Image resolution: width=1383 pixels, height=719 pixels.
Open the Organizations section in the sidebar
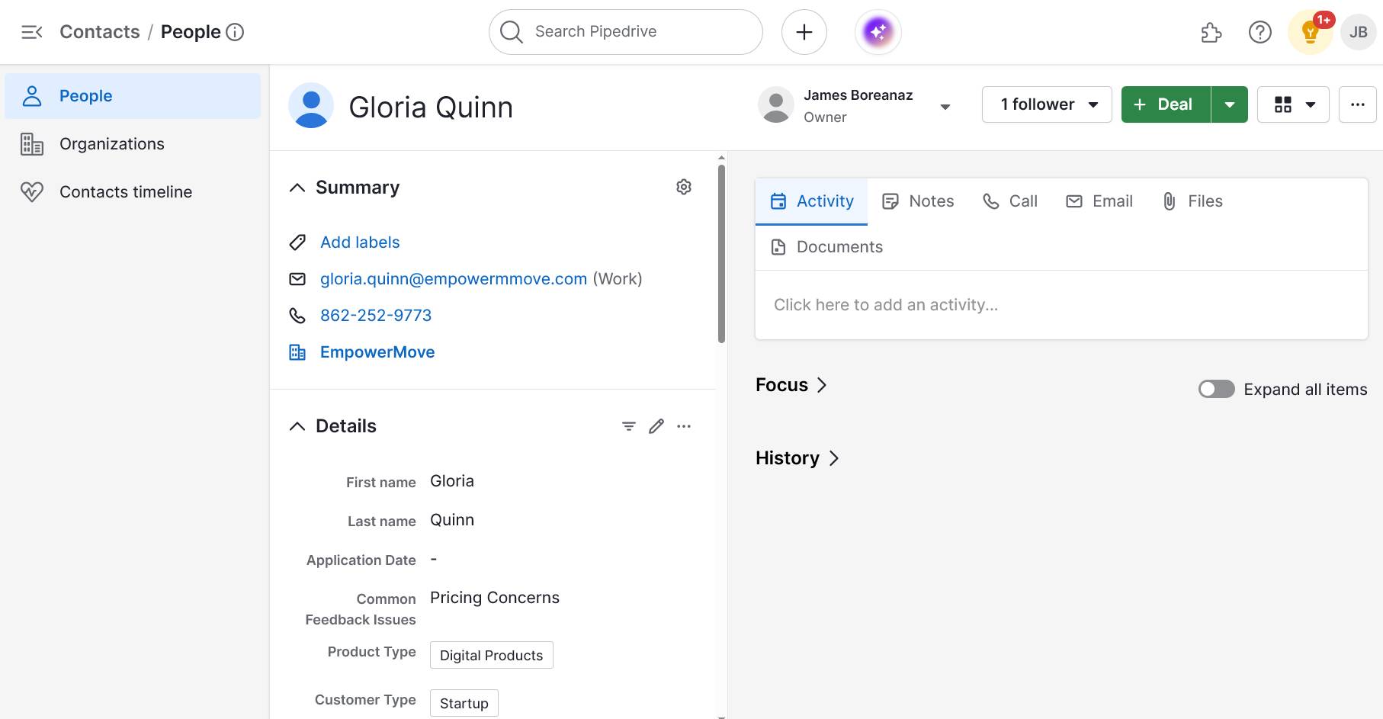[x=111, y=143]
